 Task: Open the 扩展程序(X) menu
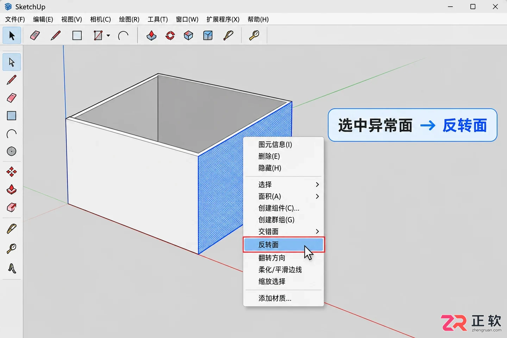(223, 19)
